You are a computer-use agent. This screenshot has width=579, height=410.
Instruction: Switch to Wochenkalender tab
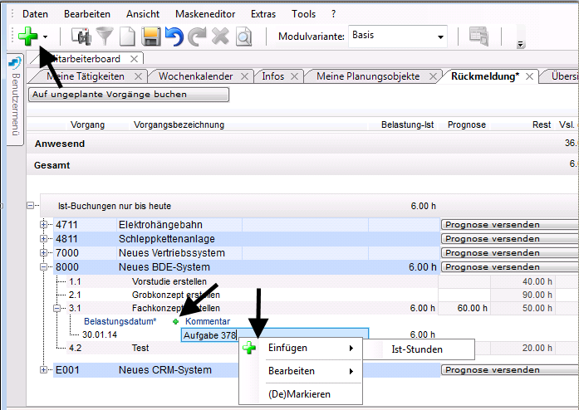point(196,76)
